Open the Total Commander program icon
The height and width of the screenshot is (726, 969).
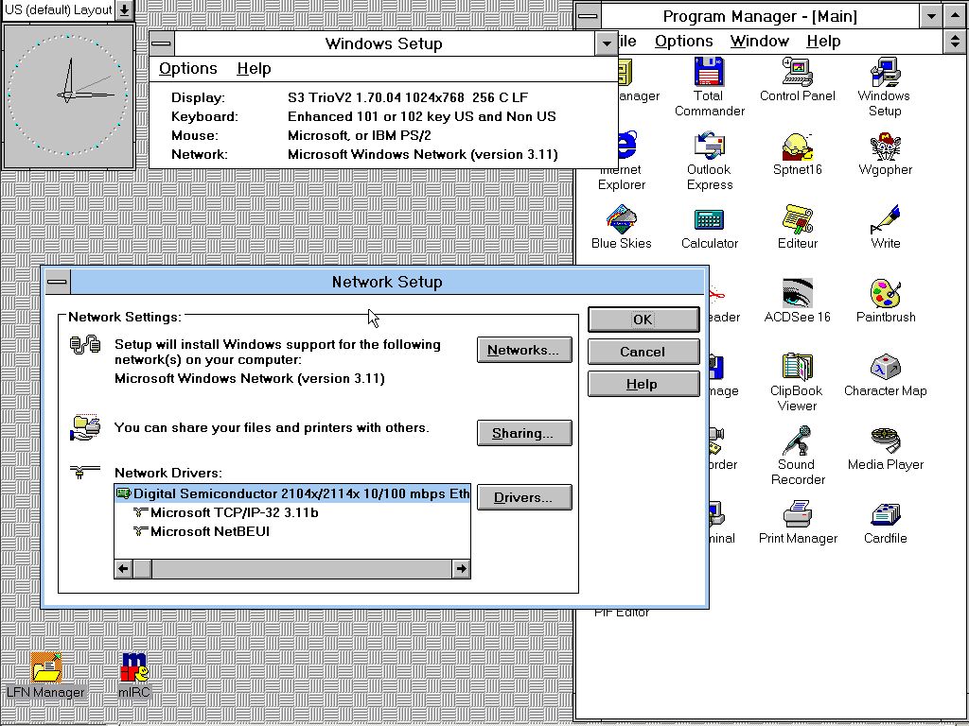(709, 73)
